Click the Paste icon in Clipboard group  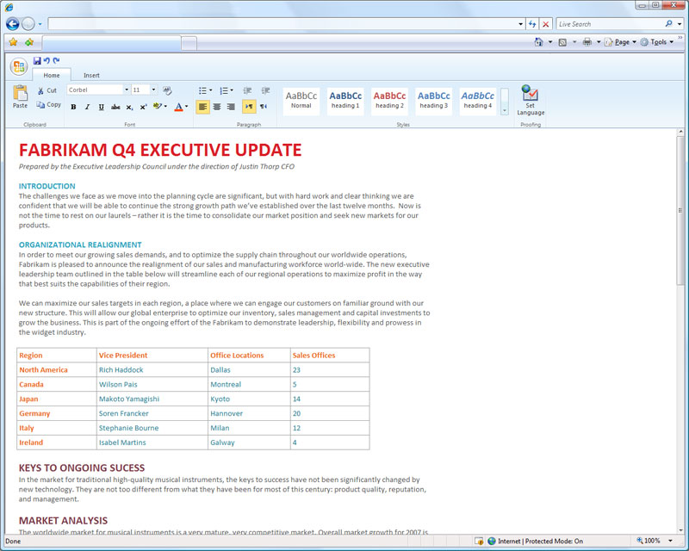[20, 96]
